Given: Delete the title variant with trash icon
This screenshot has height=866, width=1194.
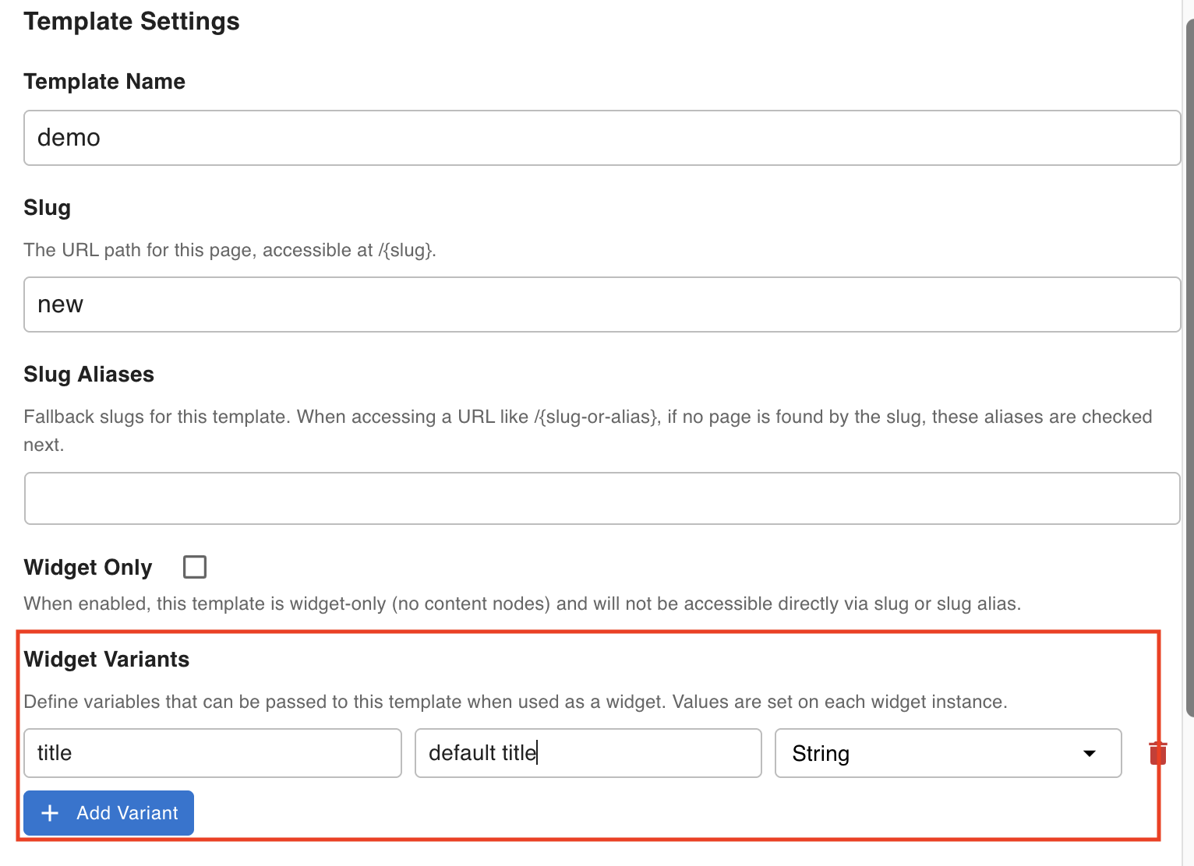Looking at the screenshot, I should tap(1157, 753).
